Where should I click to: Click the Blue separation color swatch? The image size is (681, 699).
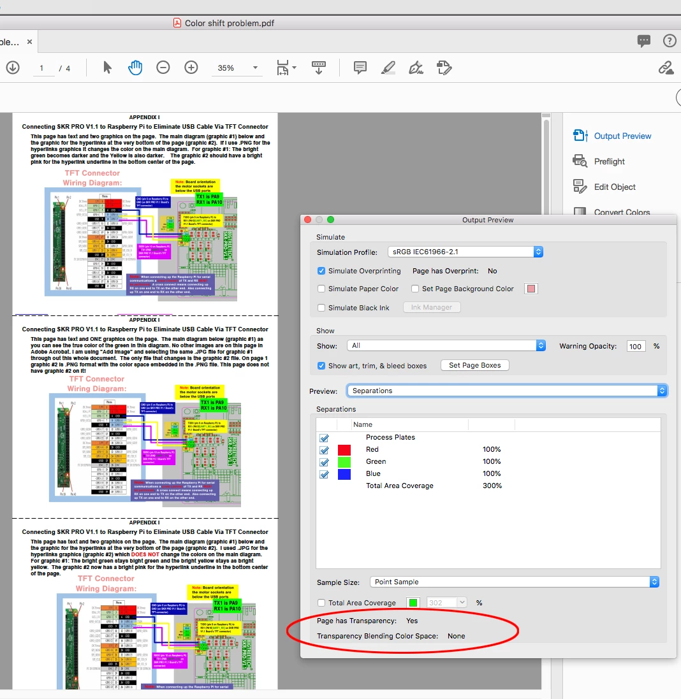point(344,474)
